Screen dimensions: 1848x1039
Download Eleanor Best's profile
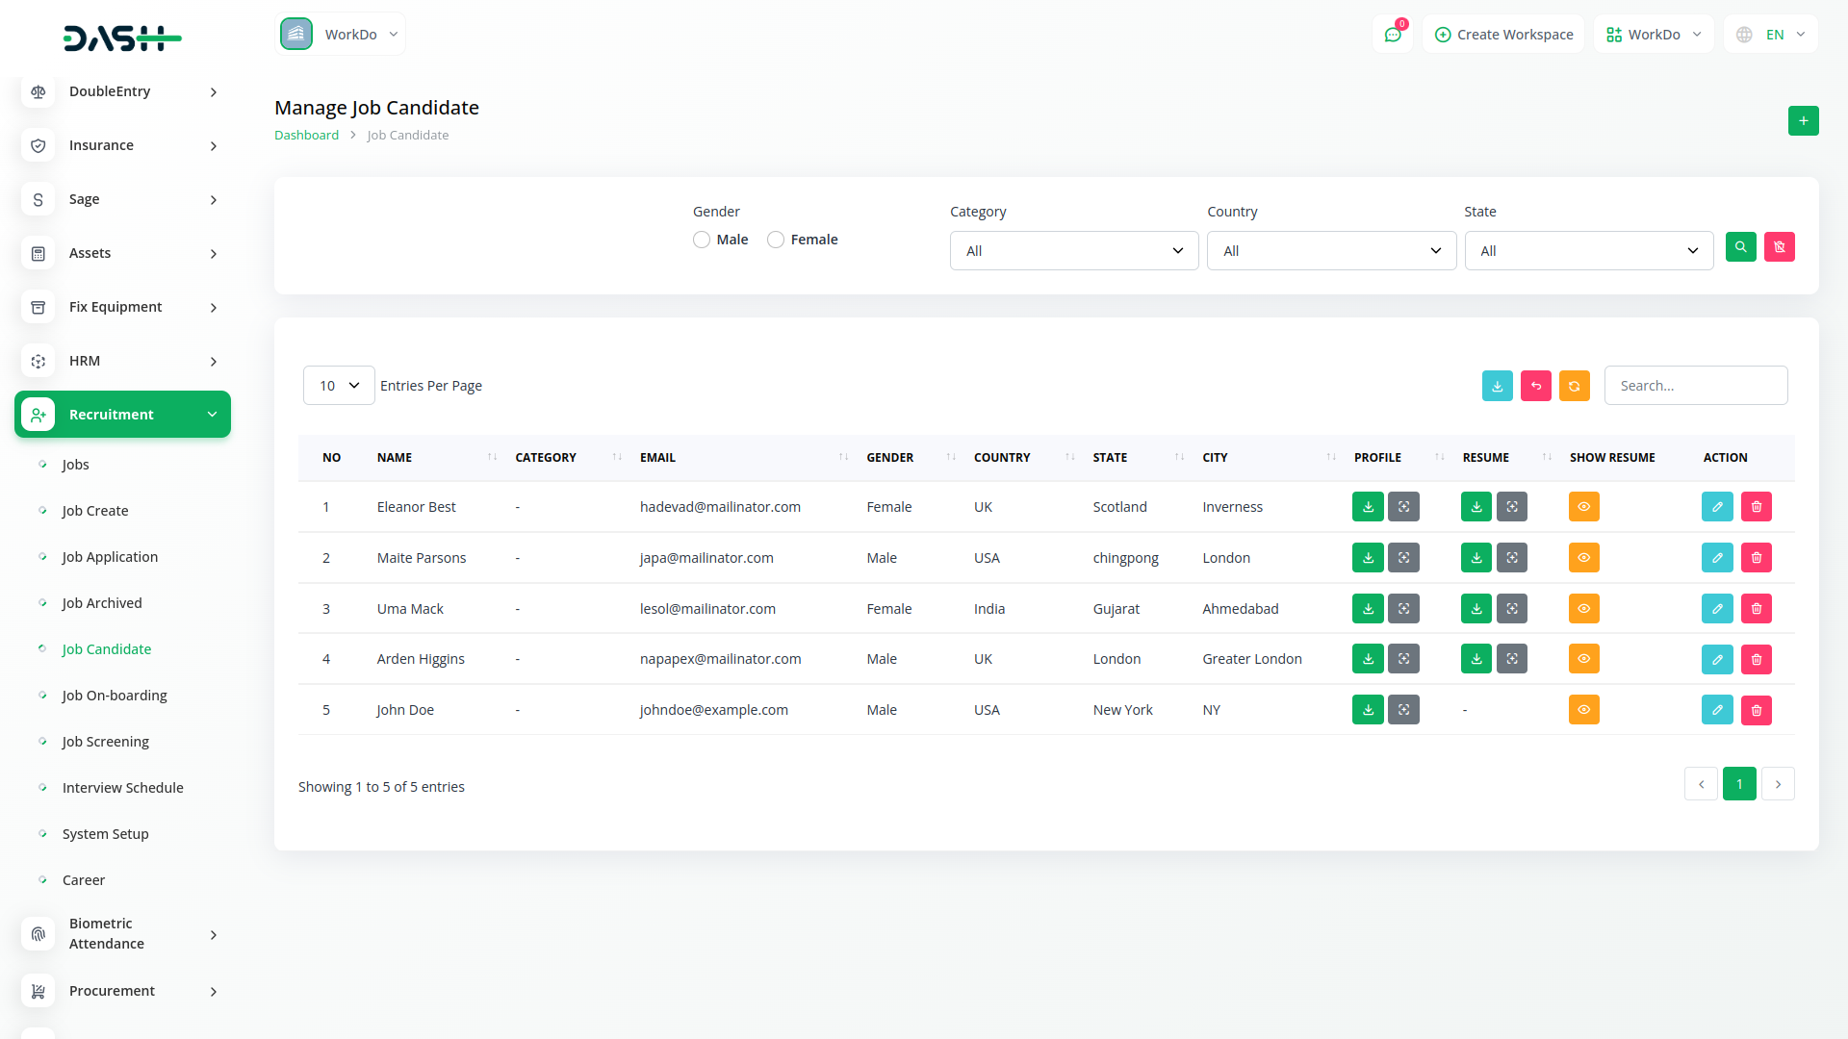point(1368,507)
